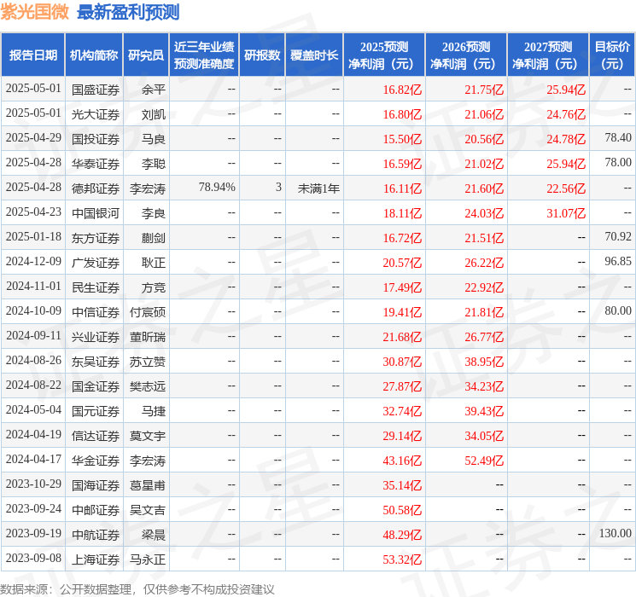The height and width of the screenshot is (597, 636).
Task: Click the 78.40 target price
Action: [618, 137]
